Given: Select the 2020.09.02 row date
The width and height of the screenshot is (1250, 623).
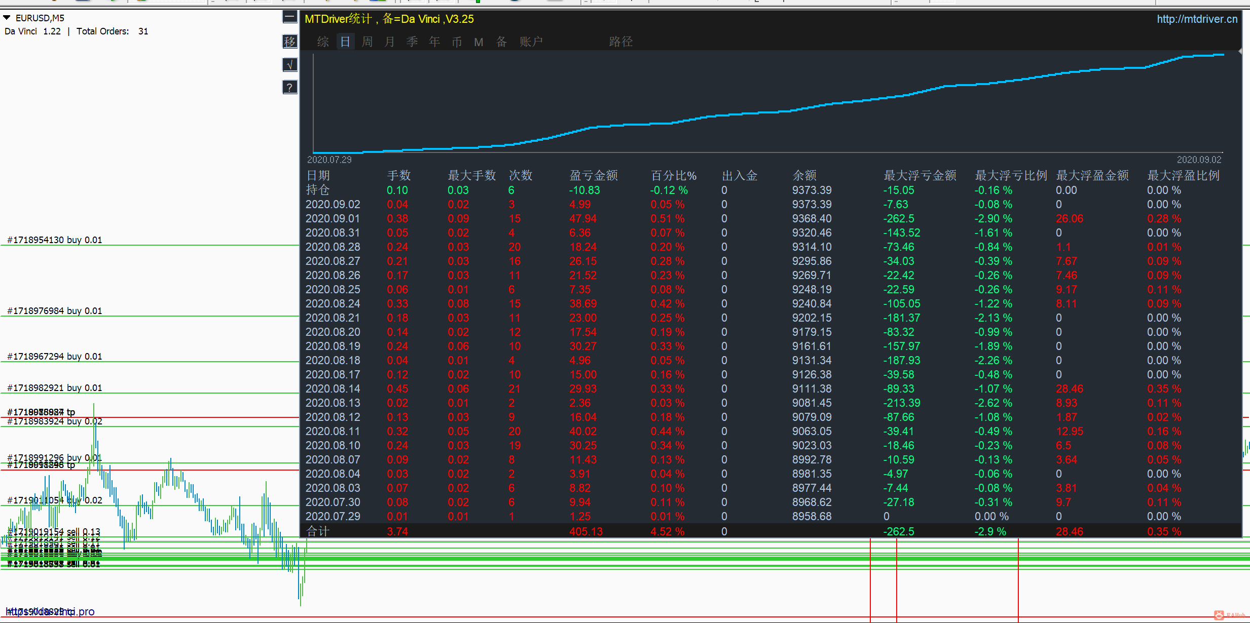Looking at the screenshot, I should coord(333,204).
